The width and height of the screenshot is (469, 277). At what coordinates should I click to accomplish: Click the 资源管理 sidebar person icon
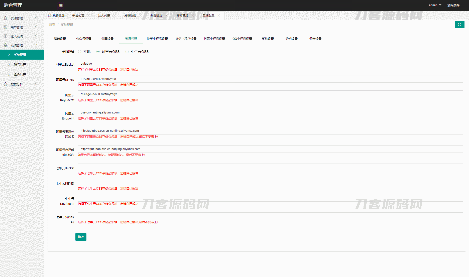(x=6, y=18)
